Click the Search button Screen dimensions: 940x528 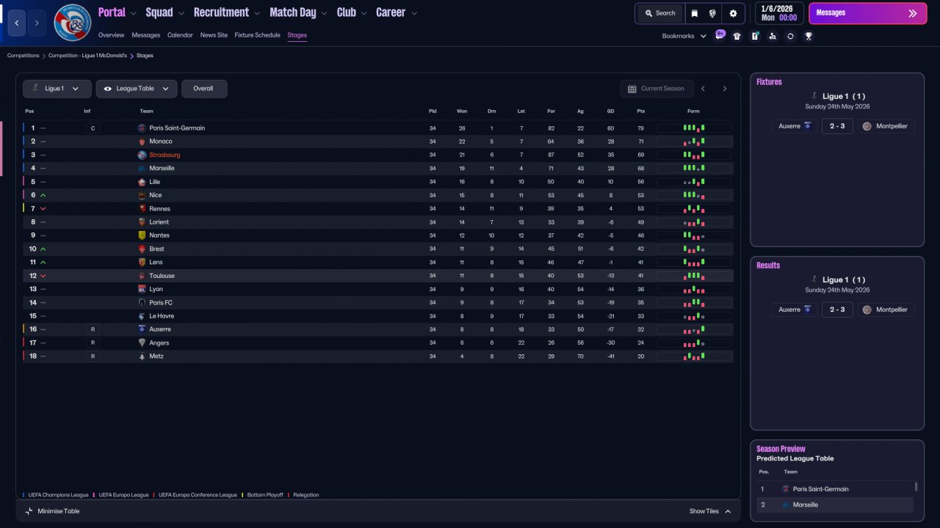(x=659, y=13)
